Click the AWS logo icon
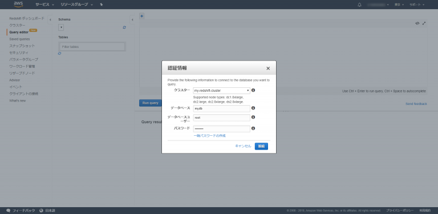This screenshot has width=438, height=214. point(18,4)
